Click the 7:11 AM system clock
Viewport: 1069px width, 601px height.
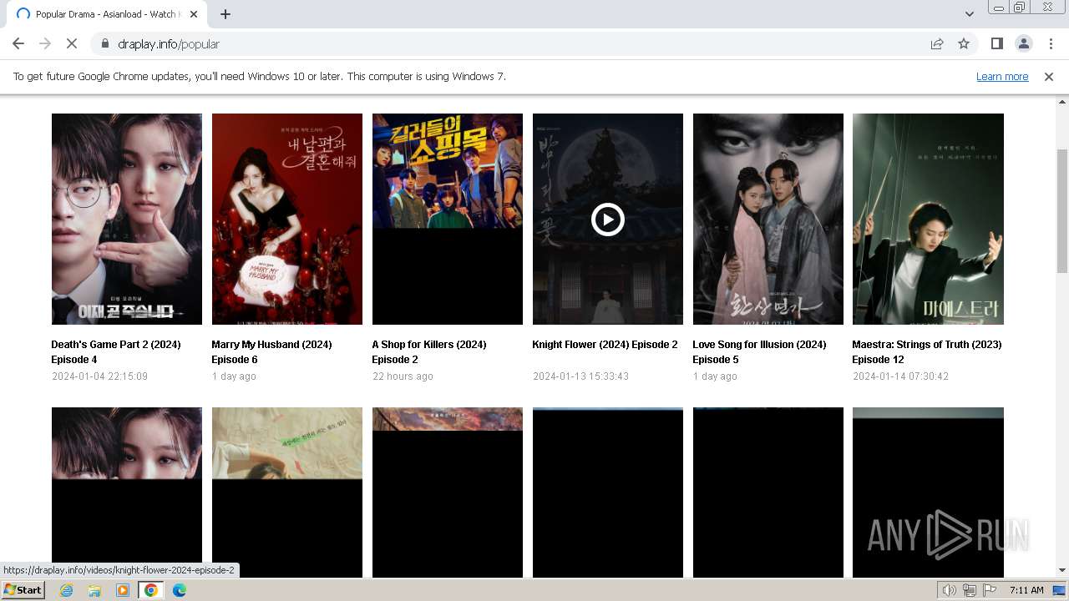[x=1026, y=590]
